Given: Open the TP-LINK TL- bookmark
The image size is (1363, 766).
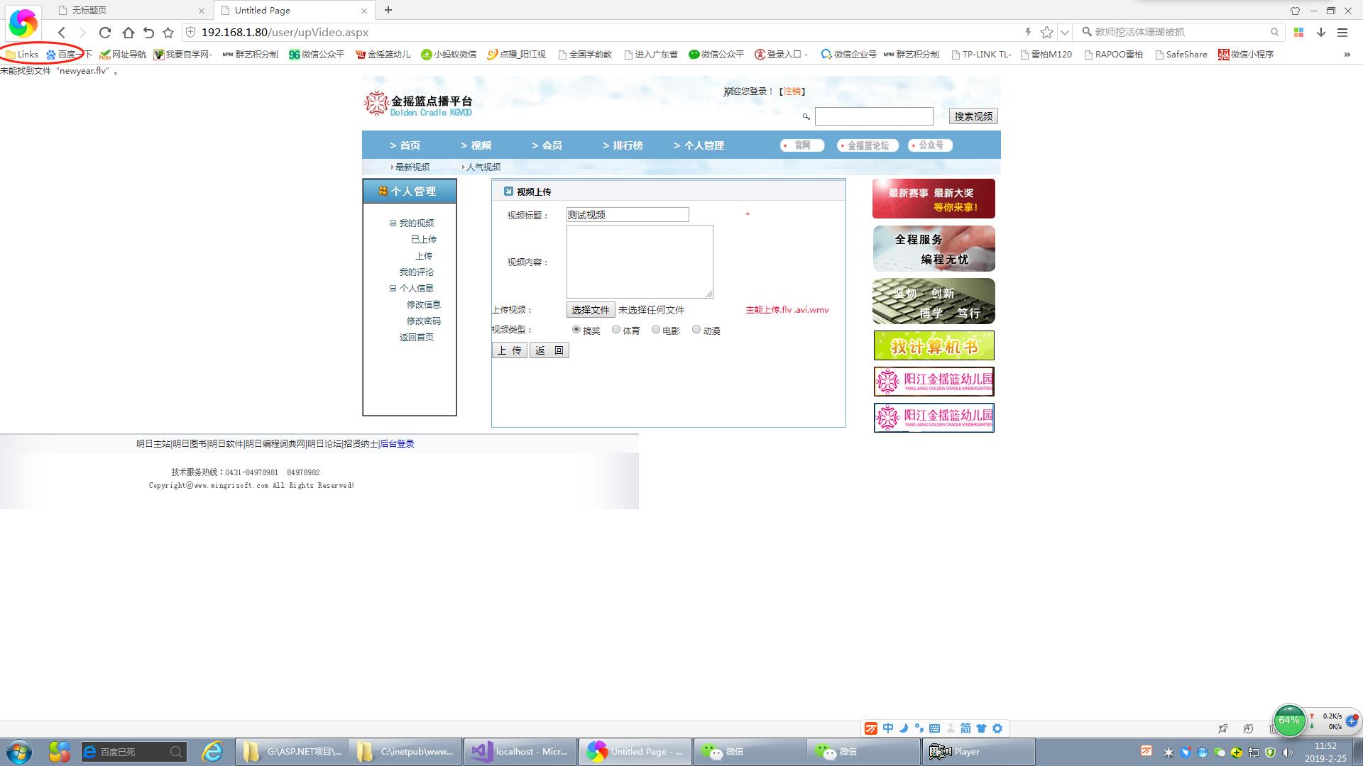Looking at the screenshot, I should tap(981, 54).
